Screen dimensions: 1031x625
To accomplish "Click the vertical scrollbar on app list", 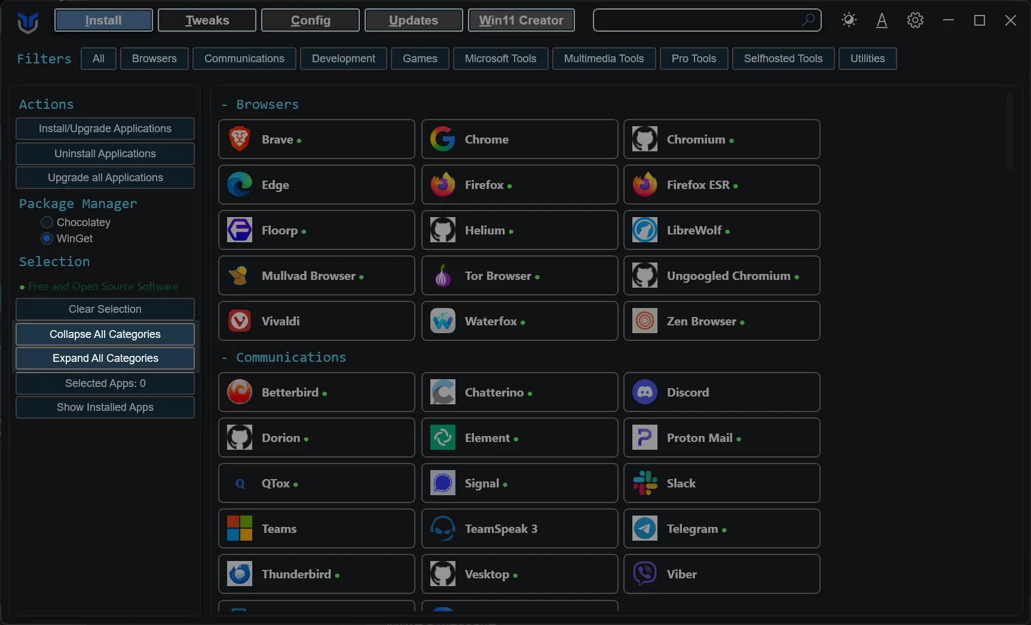I will pyautogui.click(x=1010, y=132).
